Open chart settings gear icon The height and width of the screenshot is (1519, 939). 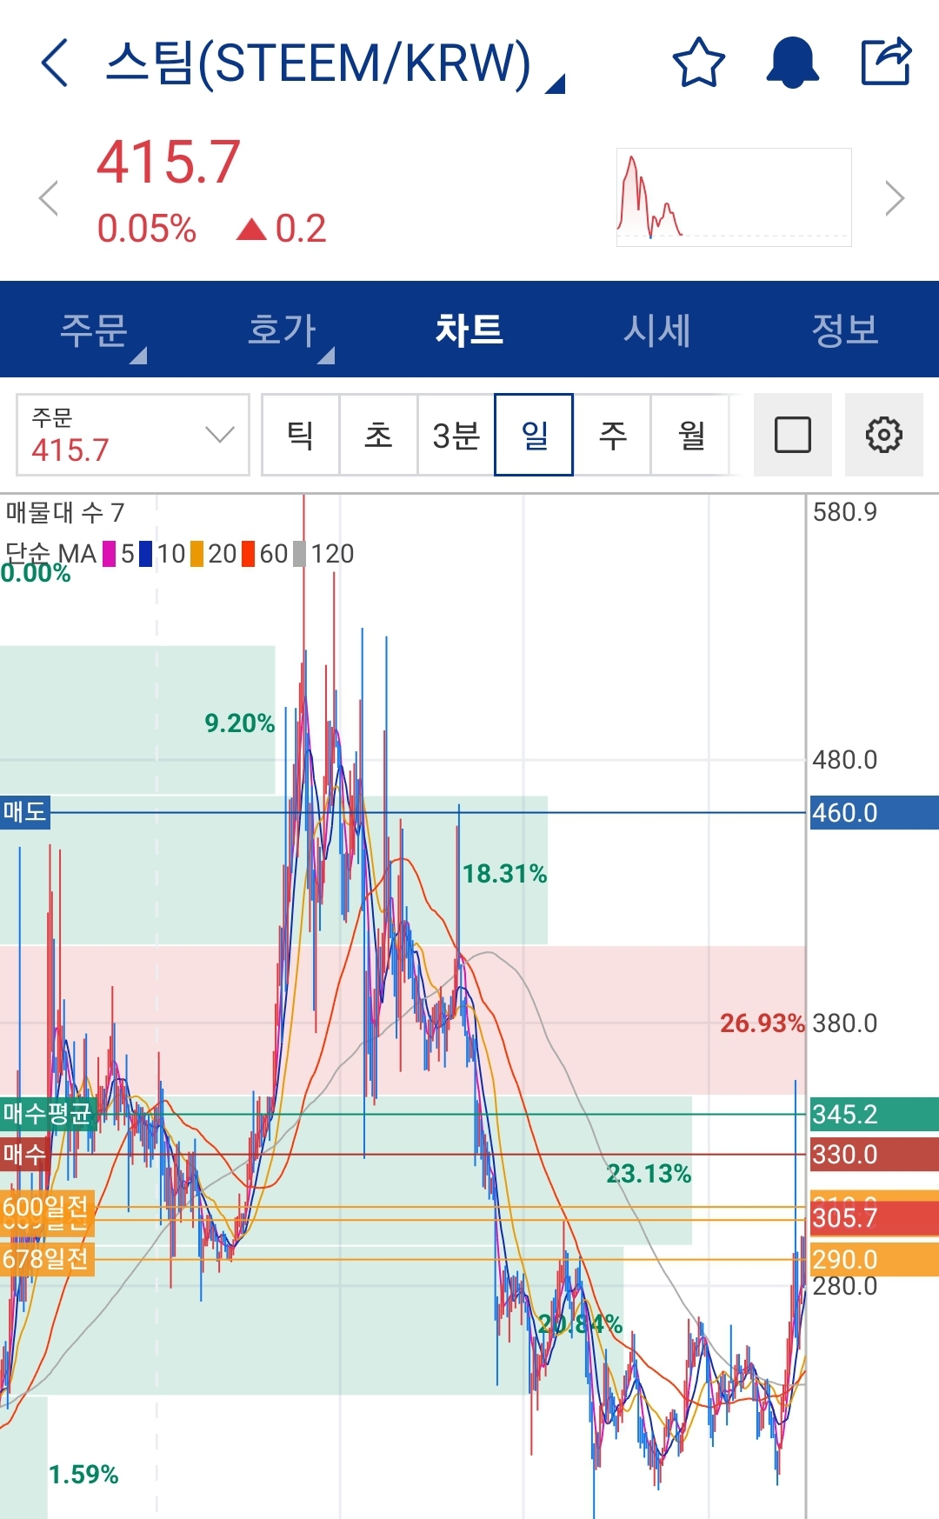[x=883, y=435]
